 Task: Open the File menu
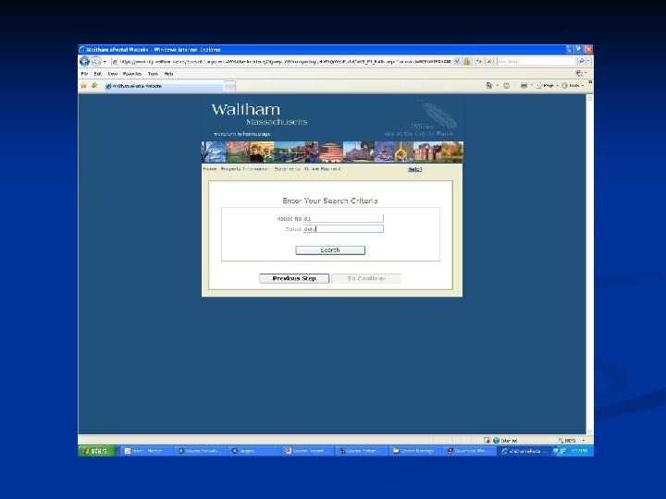coord(84,74)
